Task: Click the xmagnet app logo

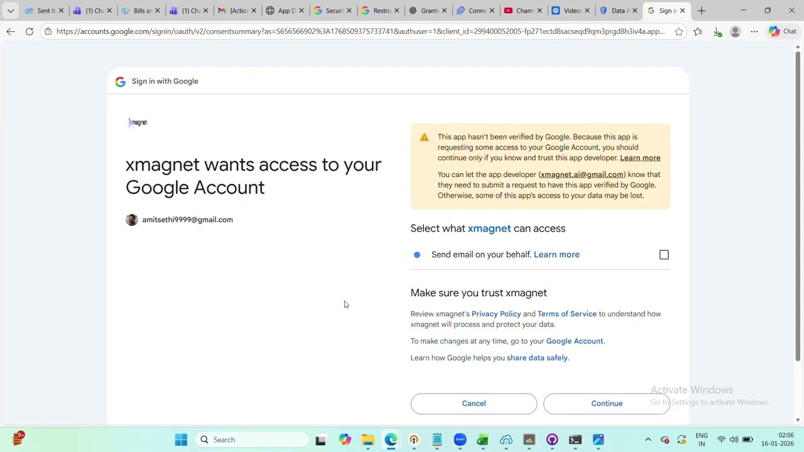Action: [138, 122]
